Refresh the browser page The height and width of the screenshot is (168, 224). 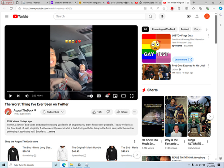11,9
